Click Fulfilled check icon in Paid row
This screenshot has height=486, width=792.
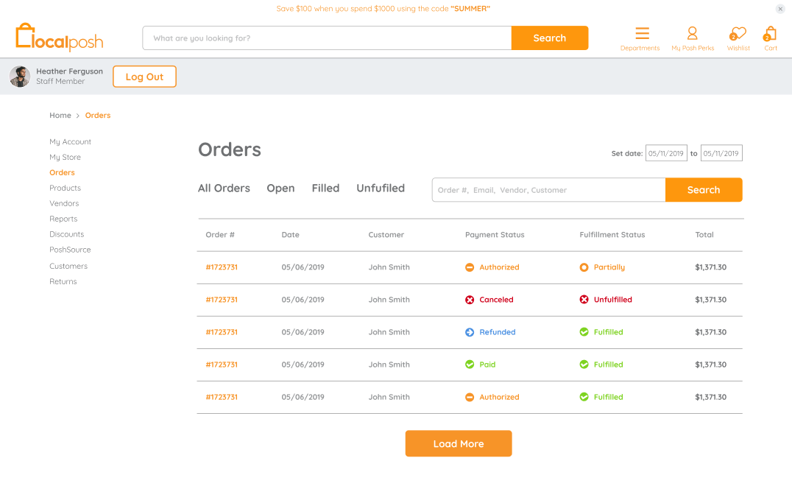pos(584,364)
